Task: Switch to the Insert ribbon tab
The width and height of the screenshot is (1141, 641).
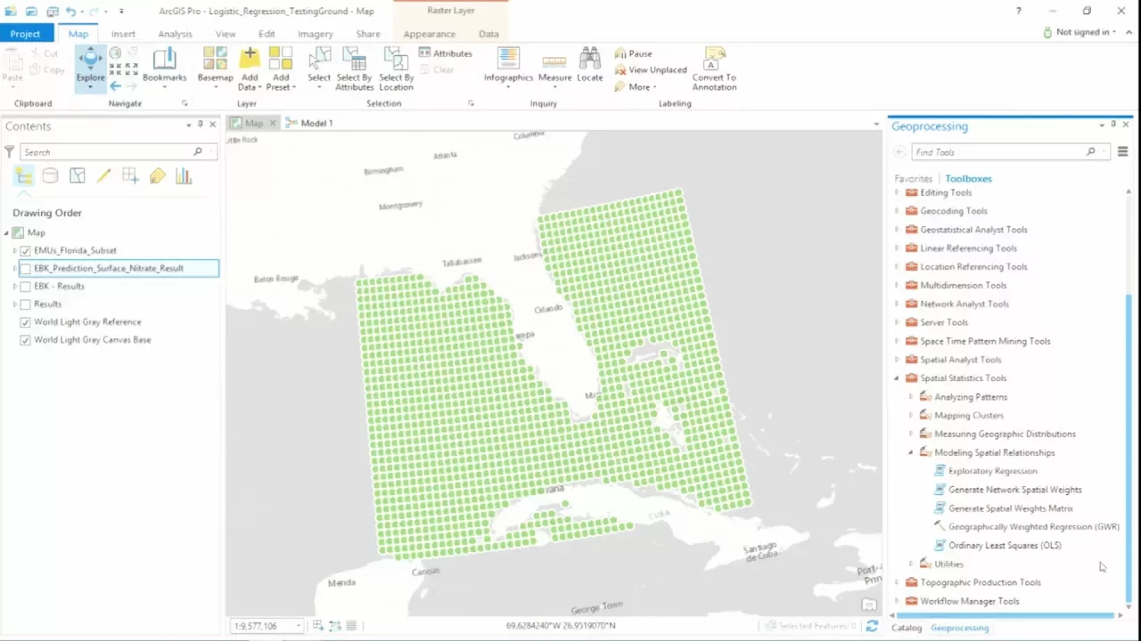Action: coord(123,34)
